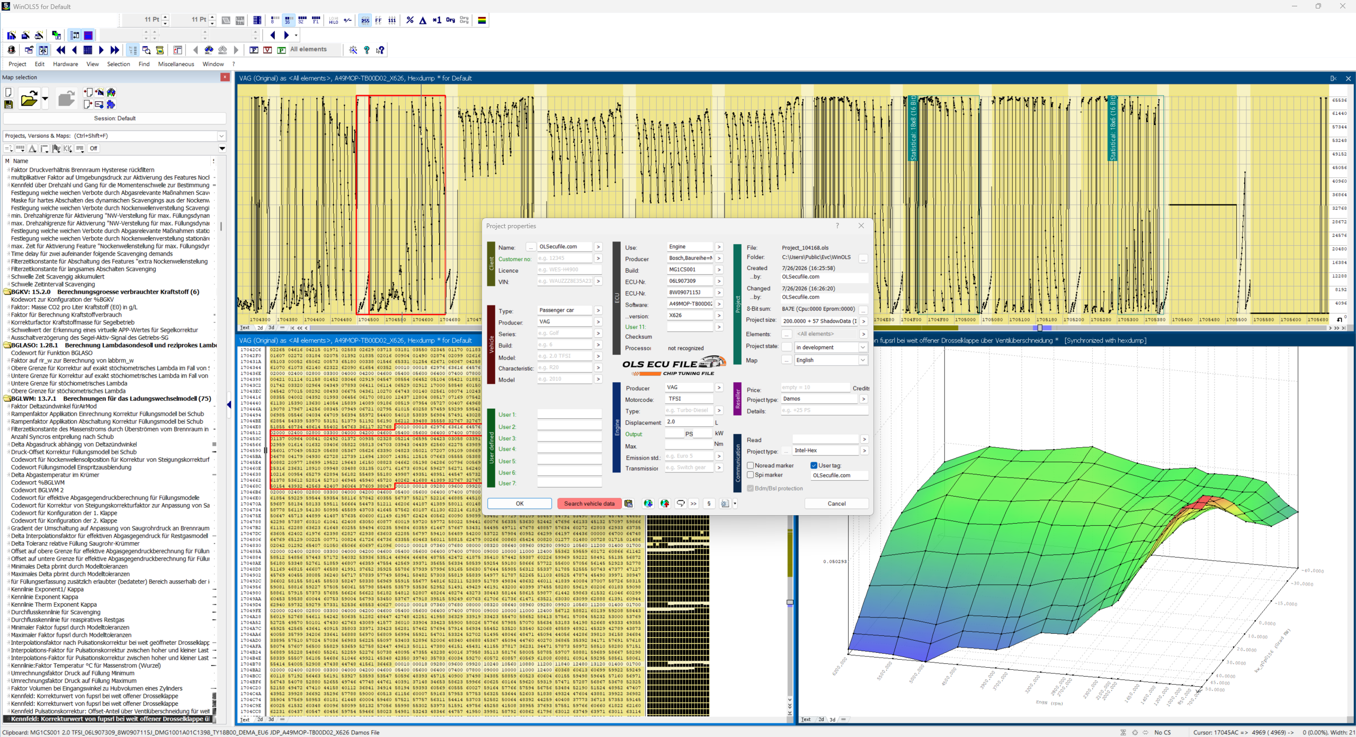
Task: Click the percent difference display icon
Action: coord(409,20)
